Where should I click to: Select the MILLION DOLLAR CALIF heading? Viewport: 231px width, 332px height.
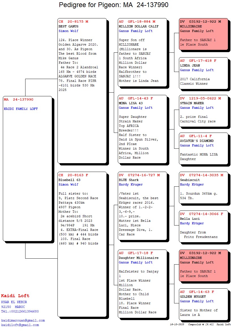point(138,26)
